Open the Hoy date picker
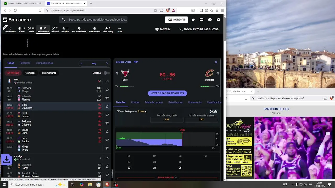The width and height of the screenshot is (335, 188). 94,63
